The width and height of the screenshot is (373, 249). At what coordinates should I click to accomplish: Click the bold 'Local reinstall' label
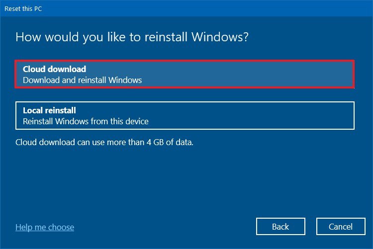click(49, 110)
